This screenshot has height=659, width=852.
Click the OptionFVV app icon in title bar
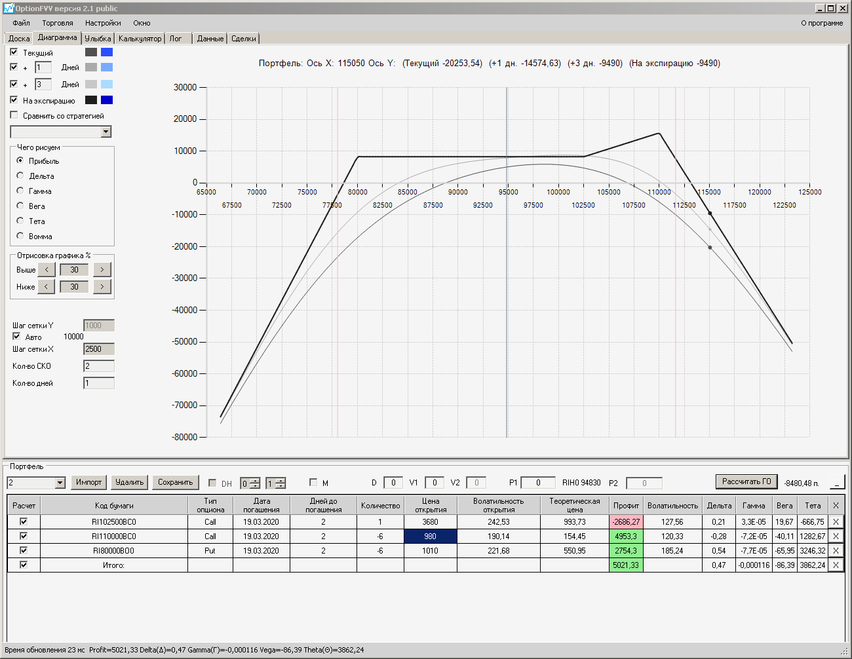[x=9, y=8]
